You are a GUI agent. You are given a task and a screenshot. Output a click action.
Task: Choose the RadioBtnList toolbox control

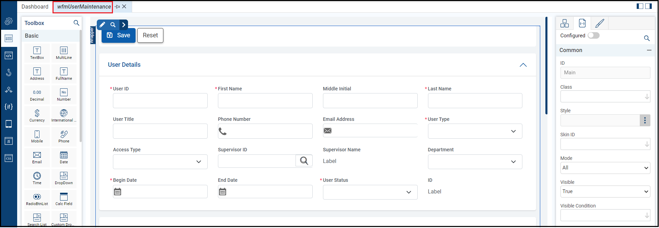tap(37, 199)
